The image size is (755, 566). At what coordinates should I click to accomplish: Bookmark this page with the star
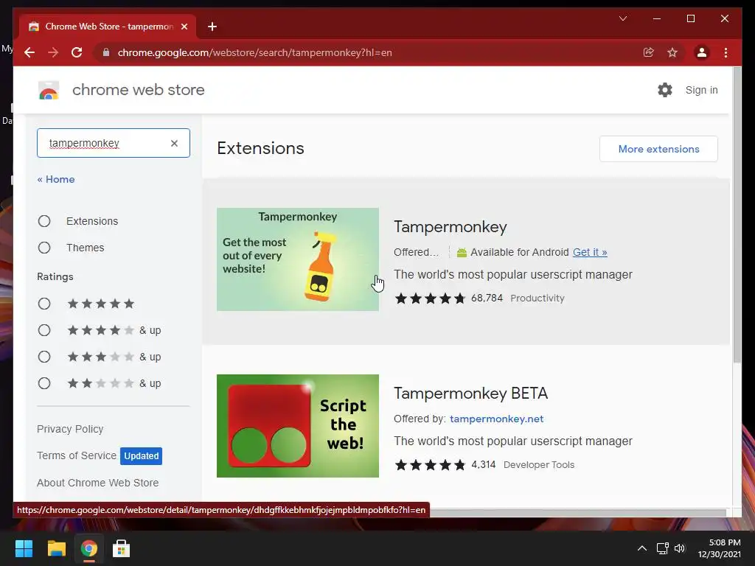point(672,52)
